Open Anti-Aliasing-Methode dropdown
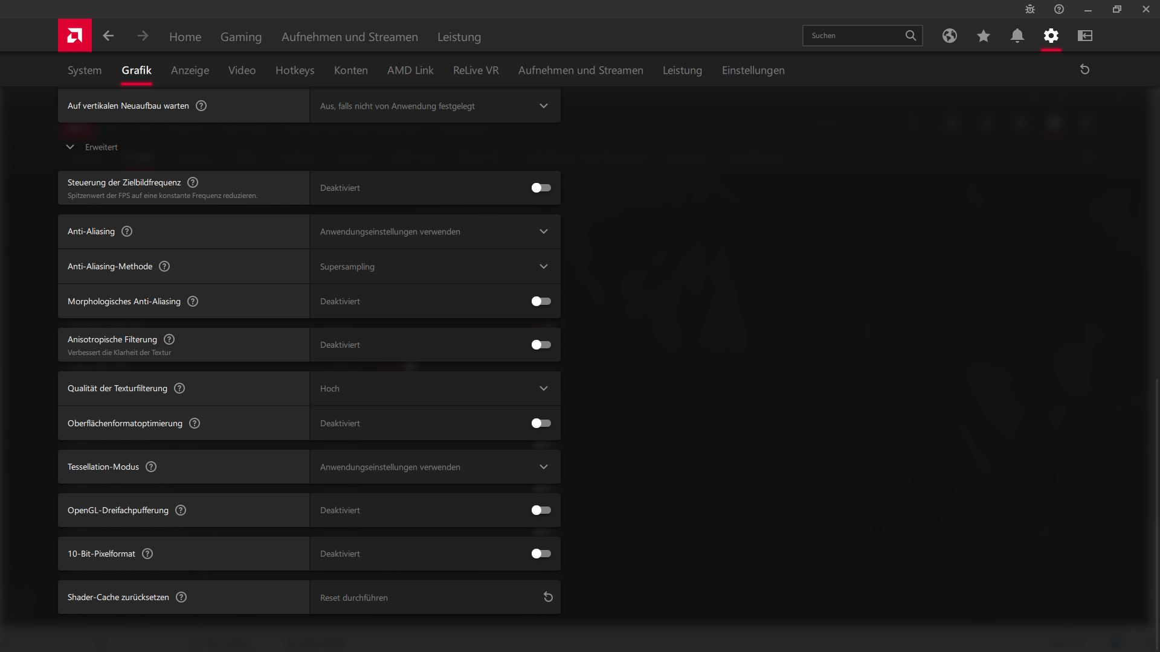 [x=435, y=266]
